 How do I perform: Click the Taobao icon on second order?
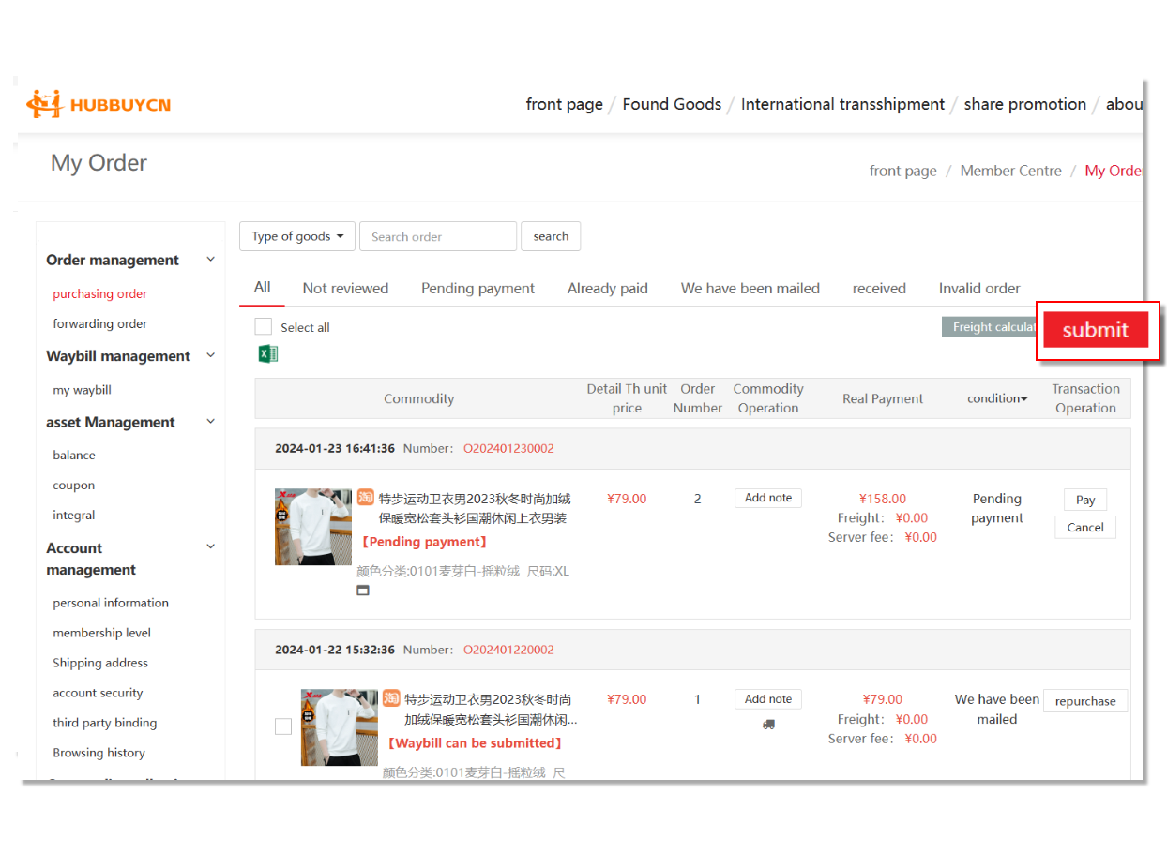click(391, 698)
